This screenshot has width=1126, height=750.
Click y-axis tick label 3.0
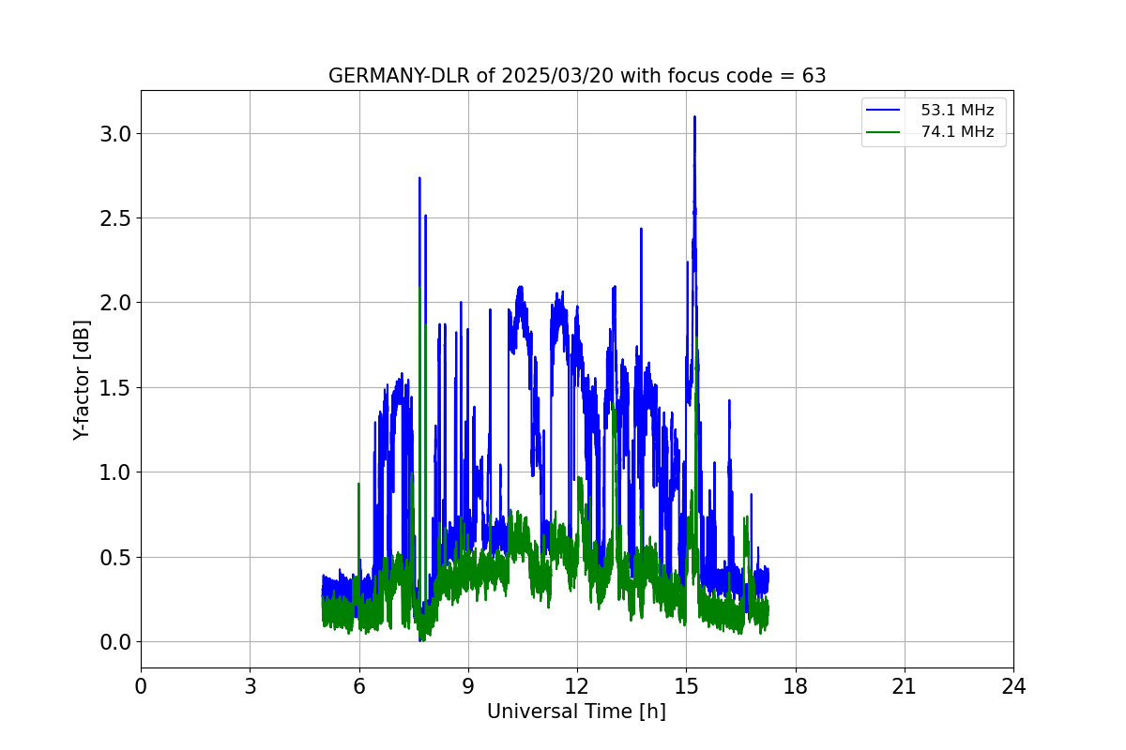[114, 134]
